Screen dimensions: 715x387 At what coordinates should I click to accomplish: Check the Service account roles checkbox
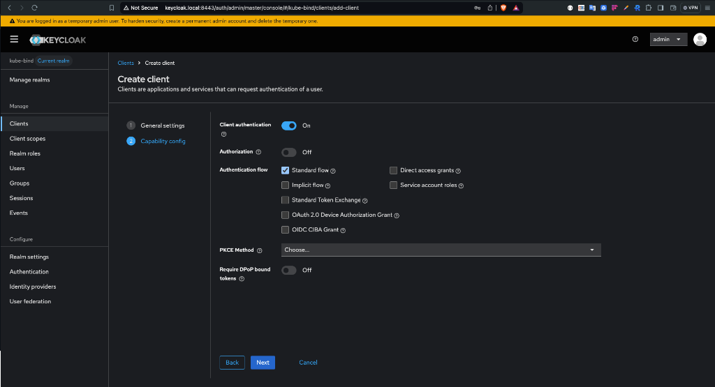pyautogui.click(x=393, y=185)
